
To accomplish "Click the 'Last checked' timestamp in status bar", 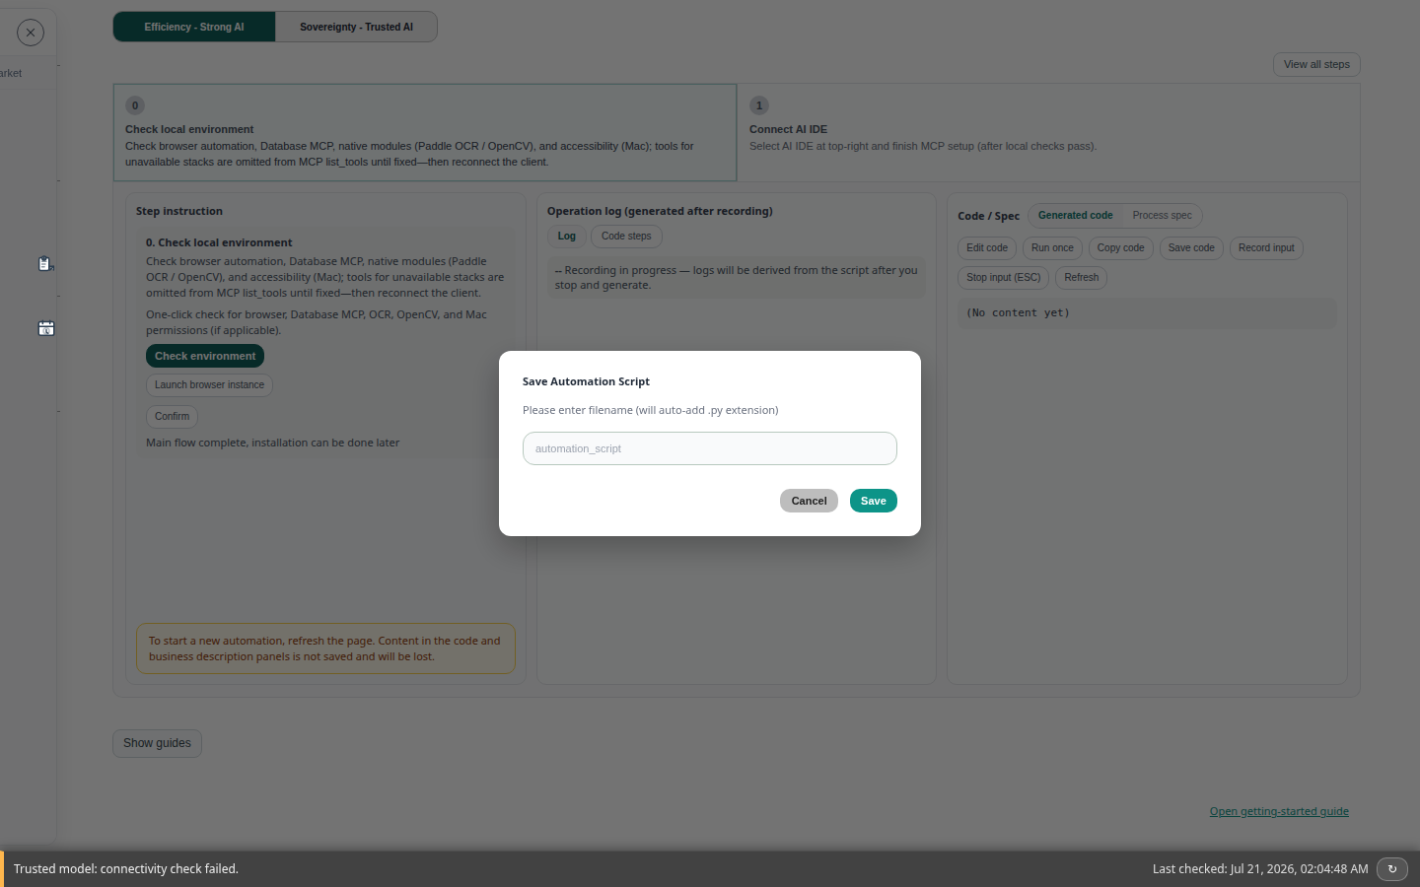I will pos(1260,869).
